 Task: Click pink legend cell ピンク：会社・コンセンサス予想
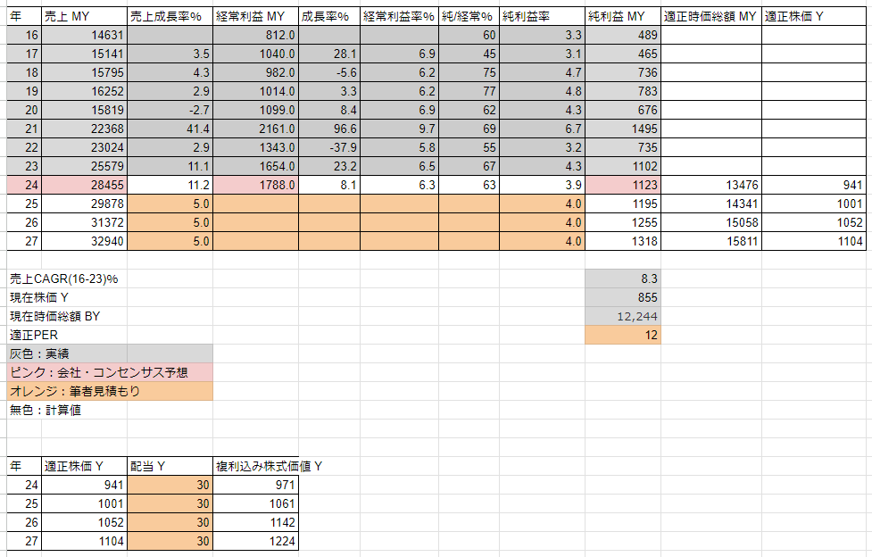(110, 372)
